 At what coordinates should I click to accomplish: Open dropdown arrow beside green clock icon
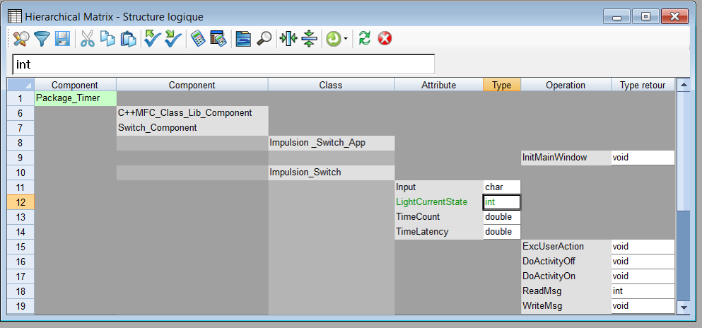tap(345, 40)
